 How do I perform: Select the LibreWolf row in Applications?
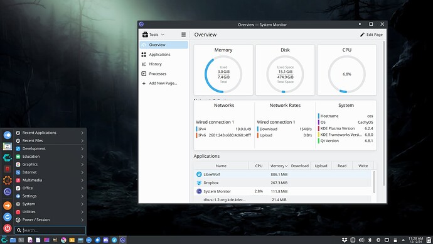282,174
